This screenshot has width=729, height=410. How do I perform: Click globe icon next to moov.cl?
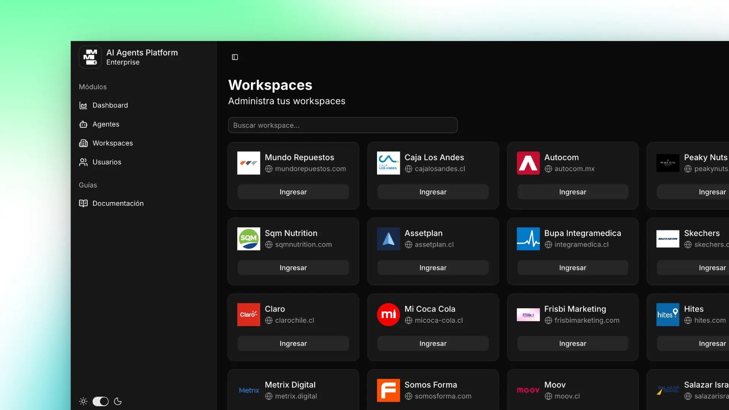coord(548,396)
